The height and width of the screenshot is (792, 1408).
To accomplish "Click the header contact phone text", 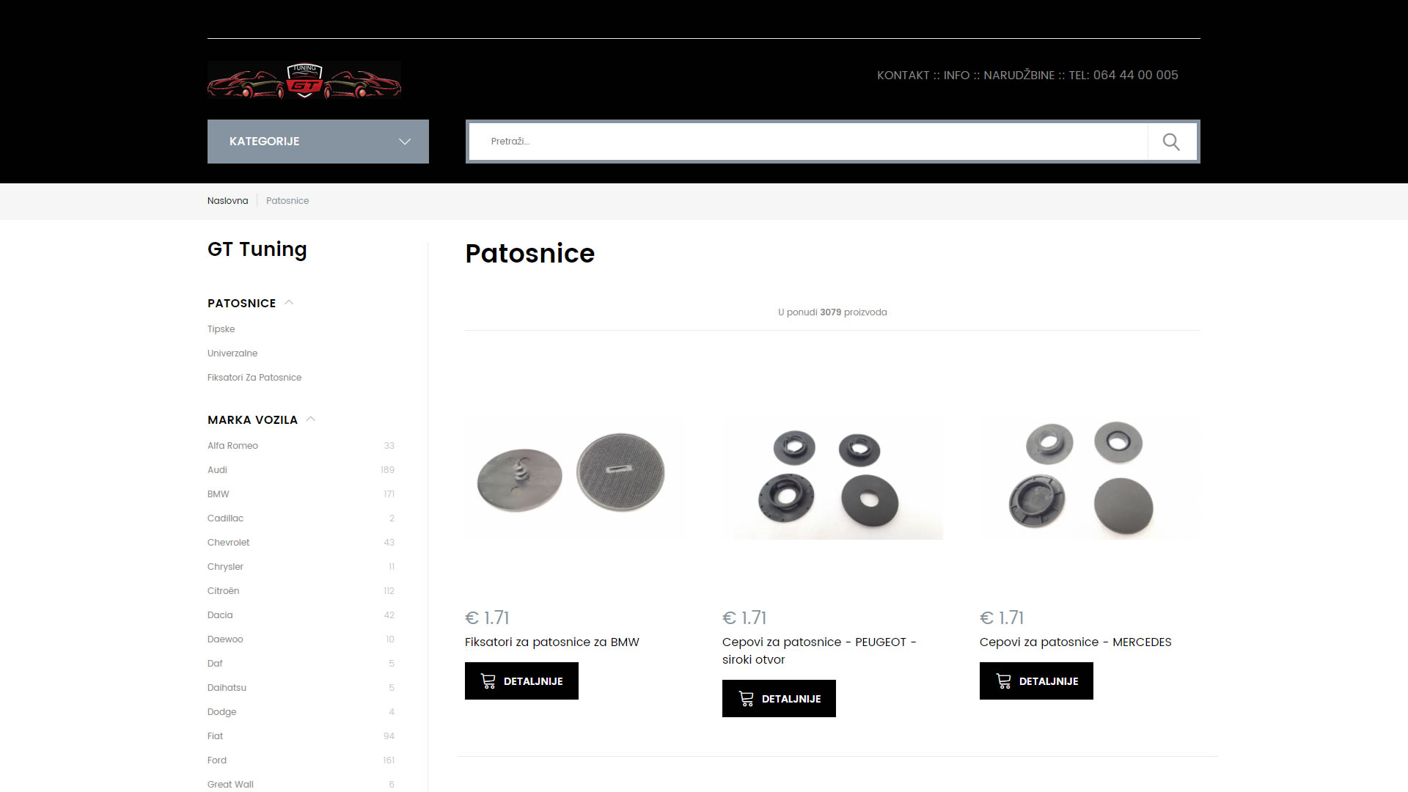I will coord(1027,76).
